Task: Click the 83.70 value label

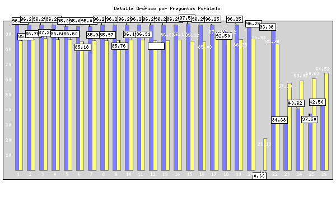Action: click(272, 41)
